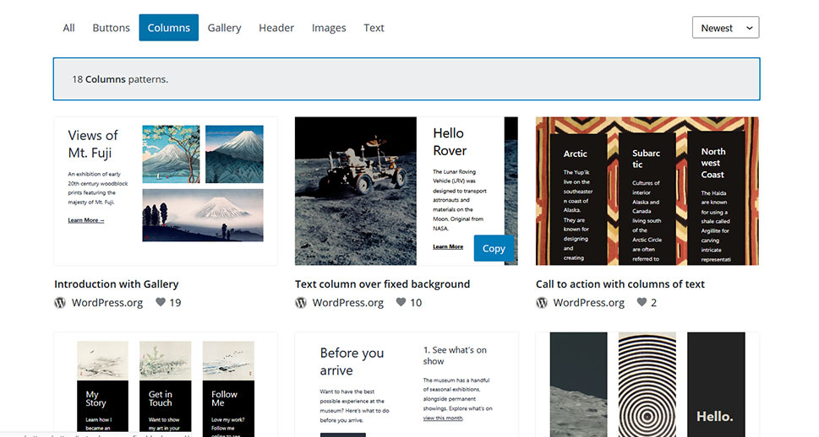
Task: Open the Arctic Subarctic Northwest Coast pattern preview
Action: pos(647,191)
